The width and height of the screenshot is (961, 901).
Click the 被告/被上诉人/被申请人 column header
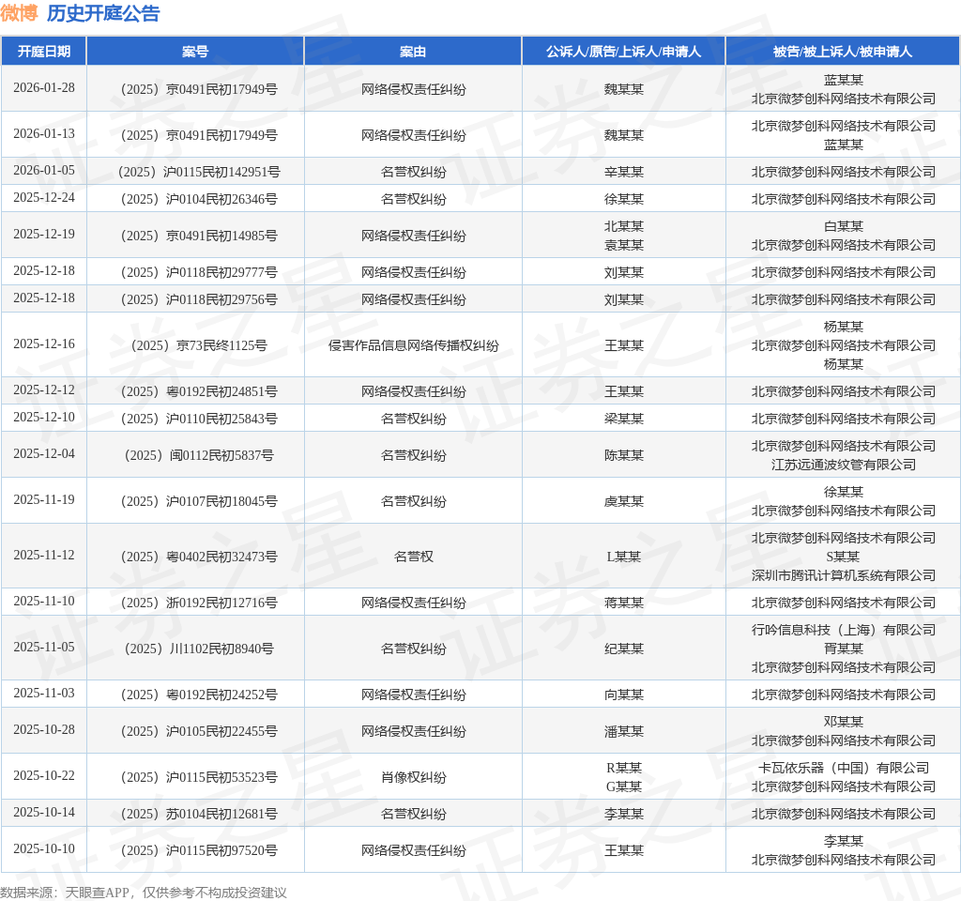(843, 52)
